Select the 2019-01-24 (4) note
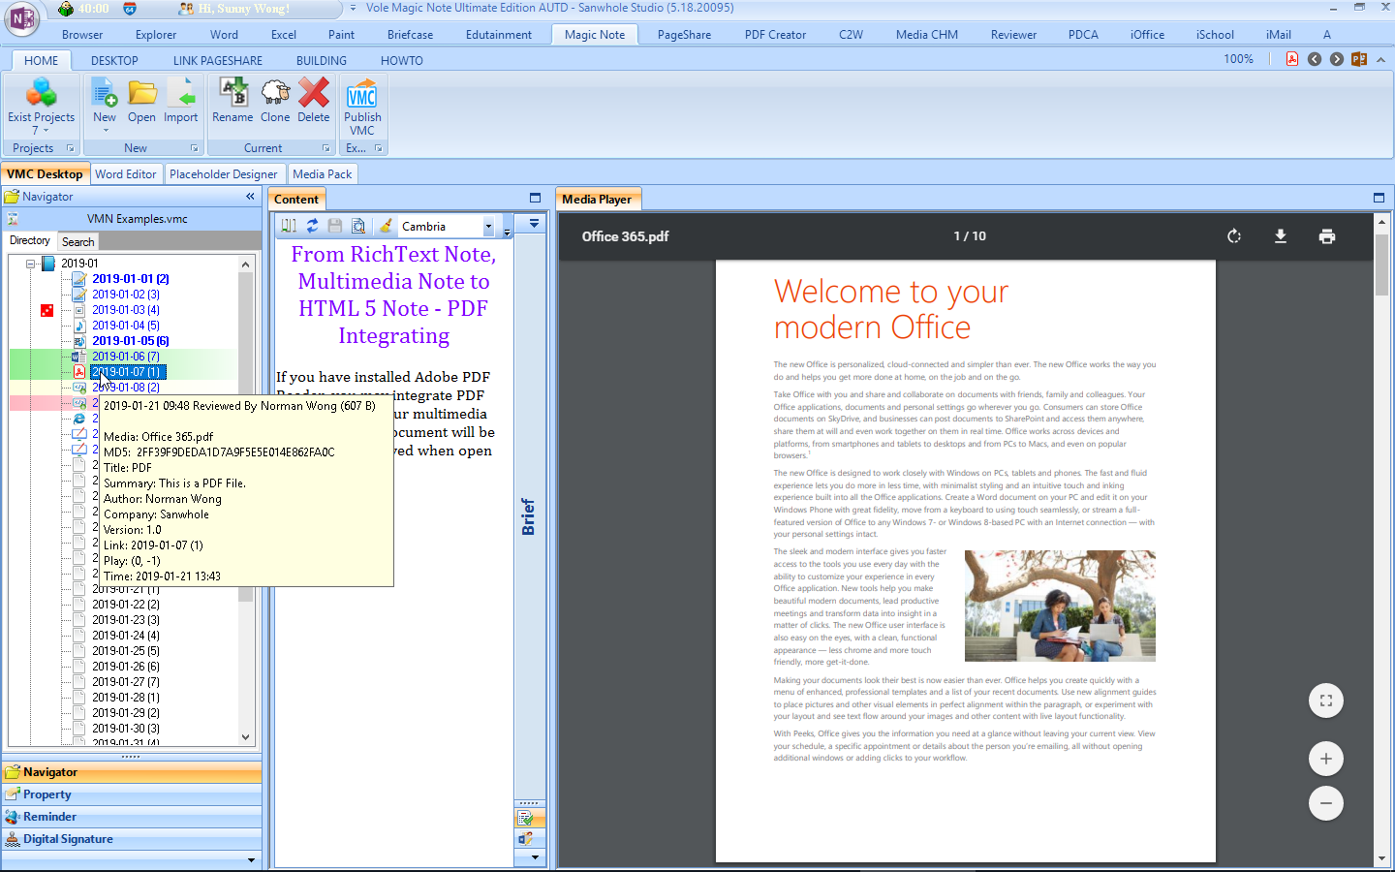Viewport: 1395px width, 872px height. [126, 636]
